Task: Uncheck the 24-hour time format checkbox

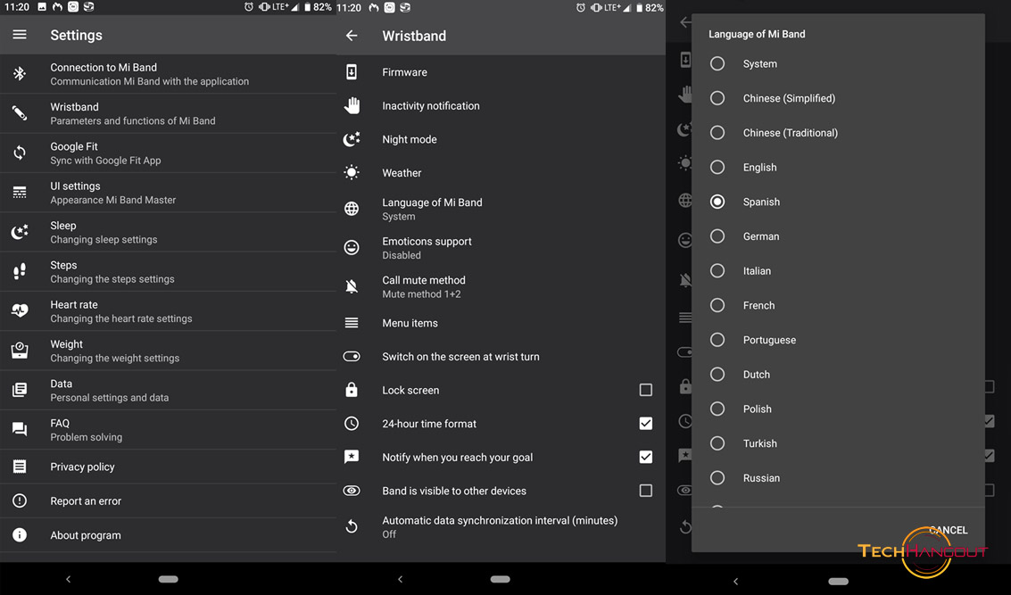Action: 645,423
